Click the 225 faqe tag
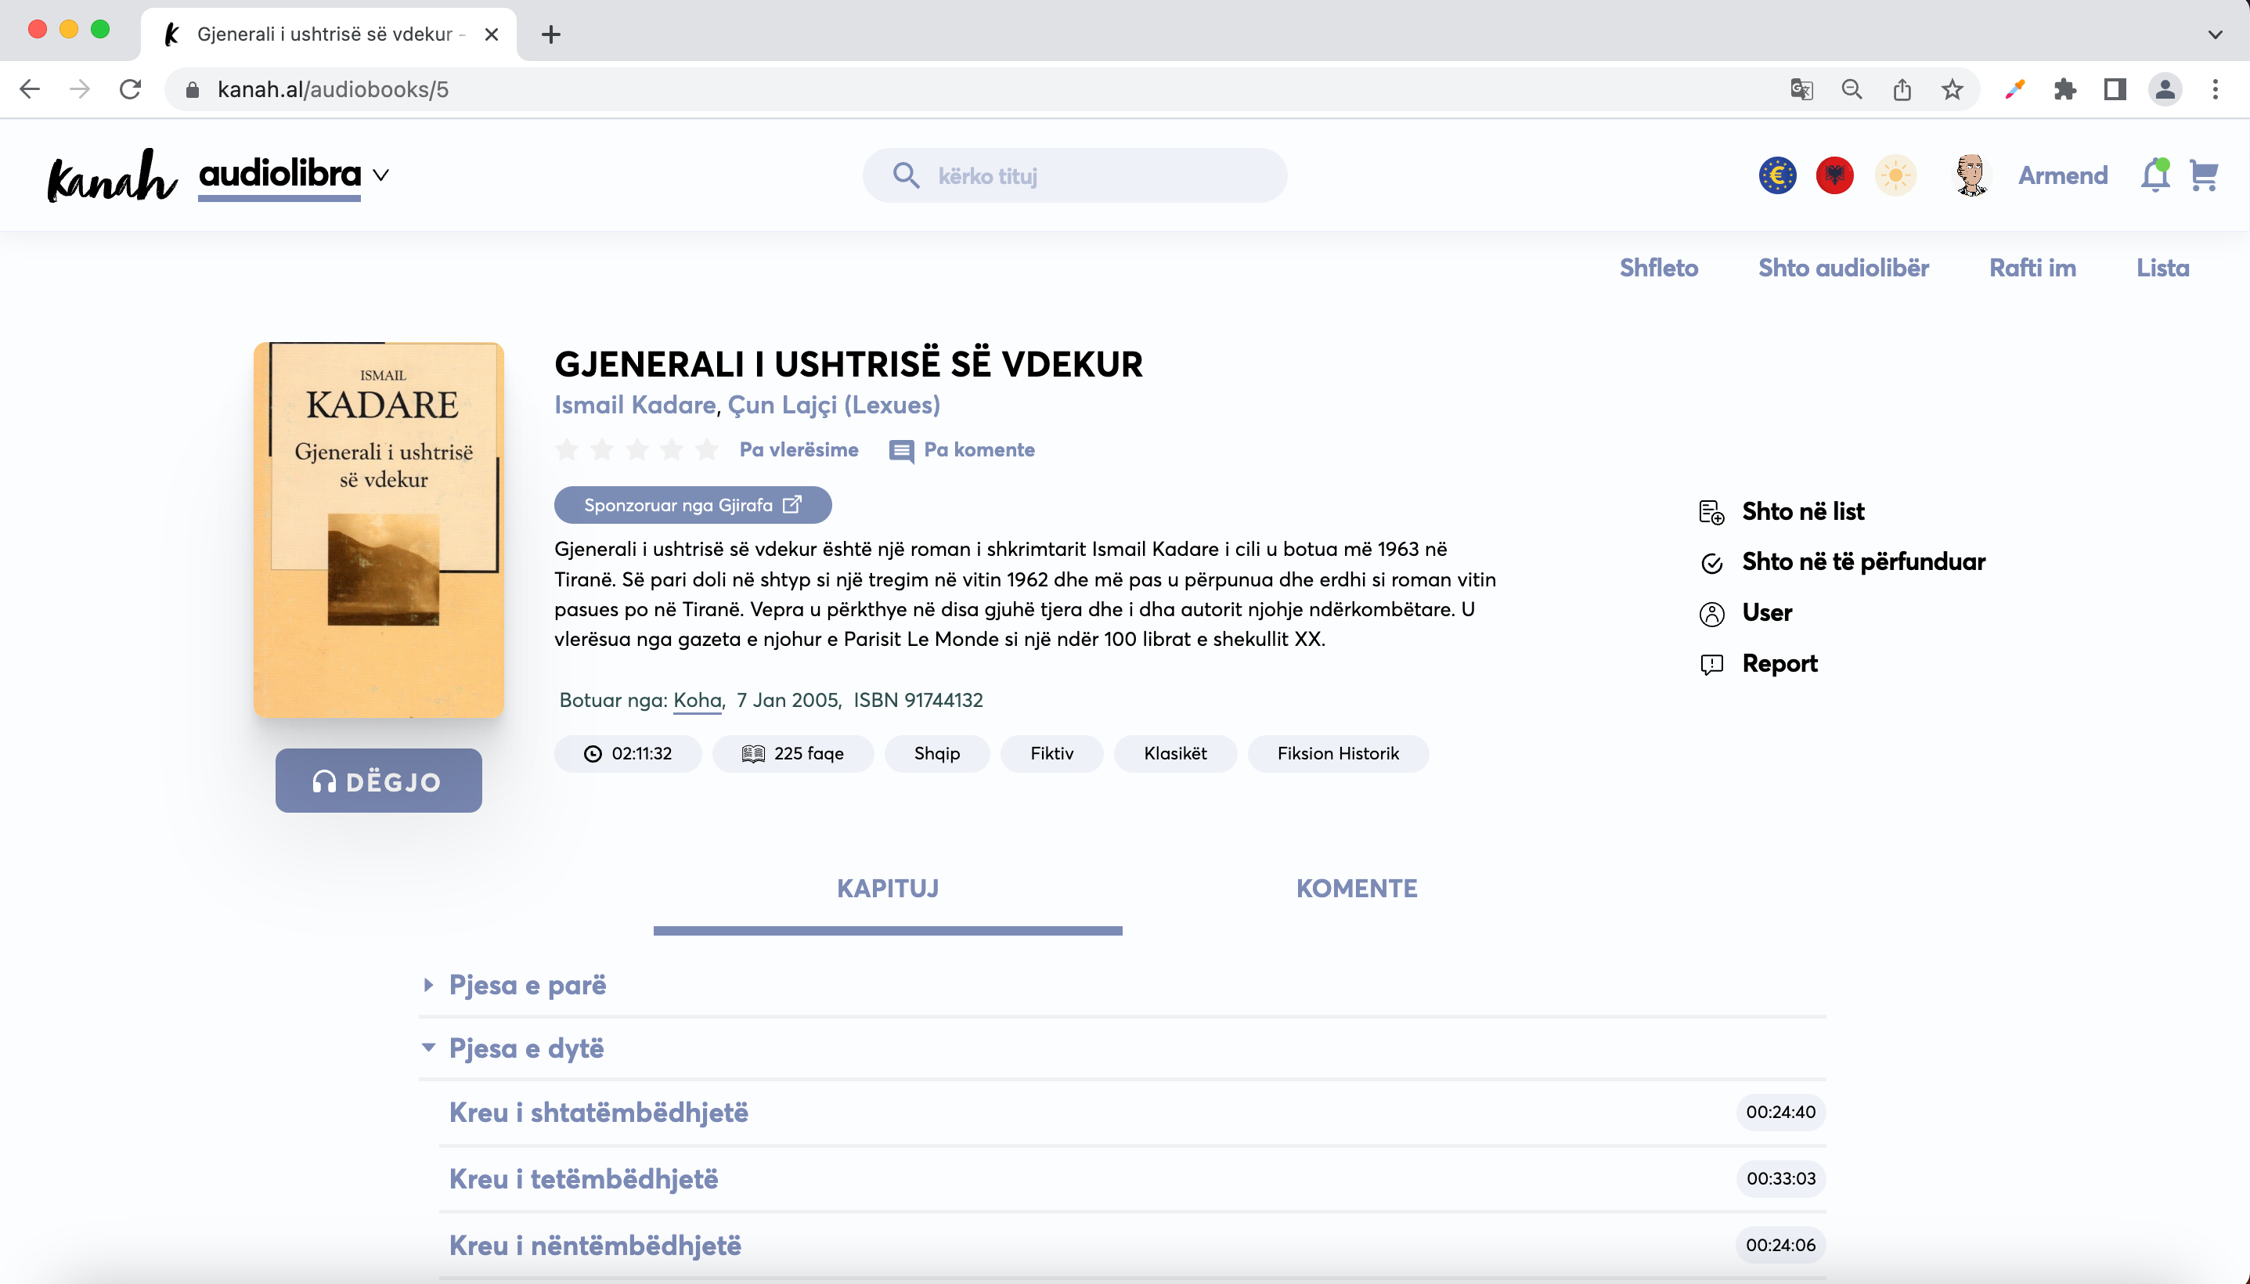The image size is (2250, 1284). pyautogui.click(x=794, y=754)
